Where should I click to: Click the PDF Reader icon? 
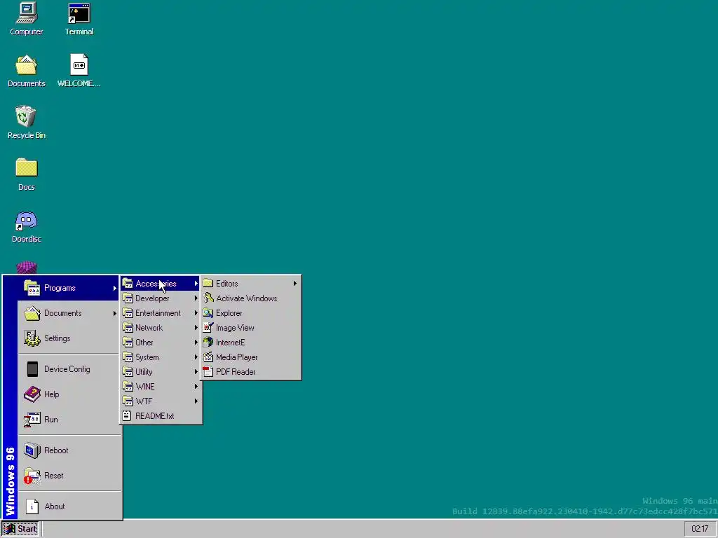[x=208, y=371]
